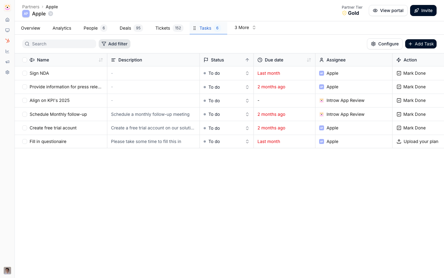
Task: Click the search magnifier icon
Action: [27, 44]
